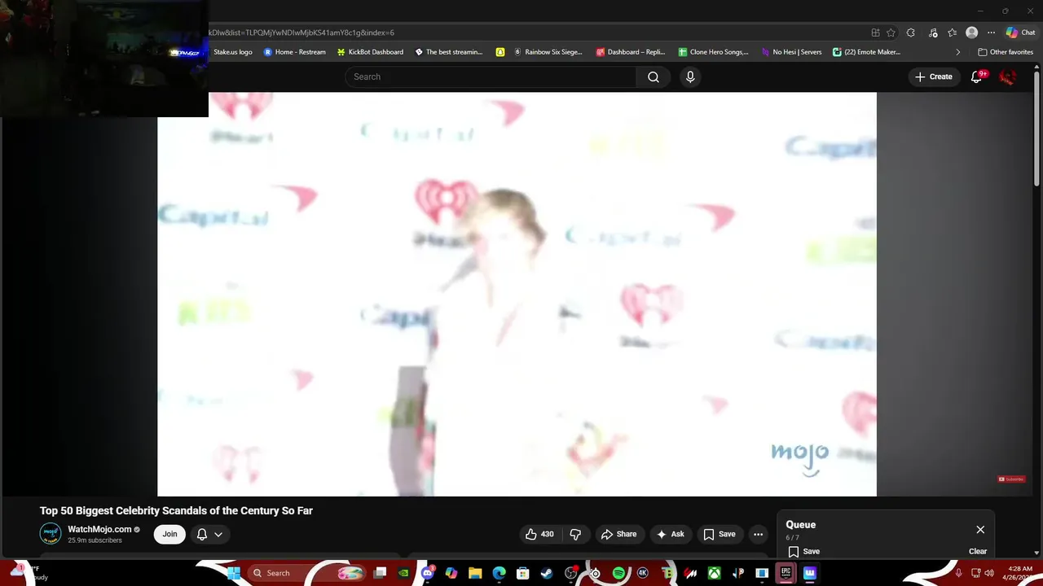
Task: Open the Dashboard – Repli... bookmark
Action: coord(631,52)
